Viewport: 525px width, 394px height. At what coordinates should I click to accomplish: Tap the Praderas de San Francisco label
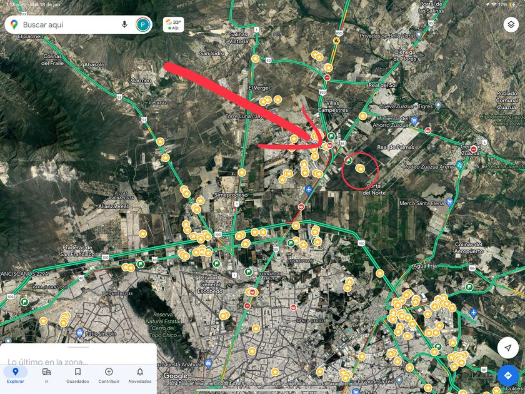pyautogui.click(x=77, y=251)
